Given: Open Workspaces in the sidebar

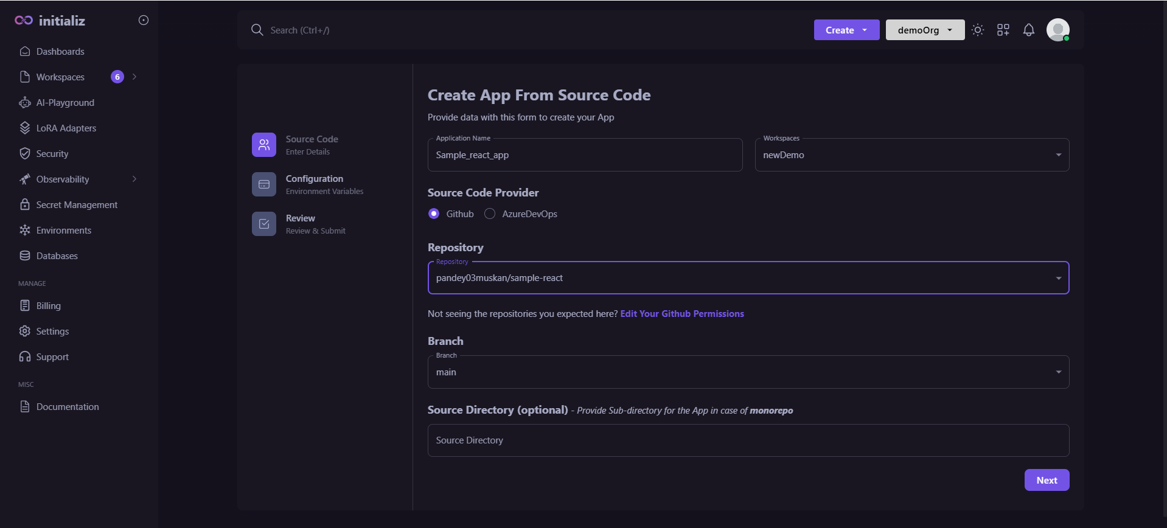Looking at the screenshot, I should pyautogui.click(x=60, y=77).
